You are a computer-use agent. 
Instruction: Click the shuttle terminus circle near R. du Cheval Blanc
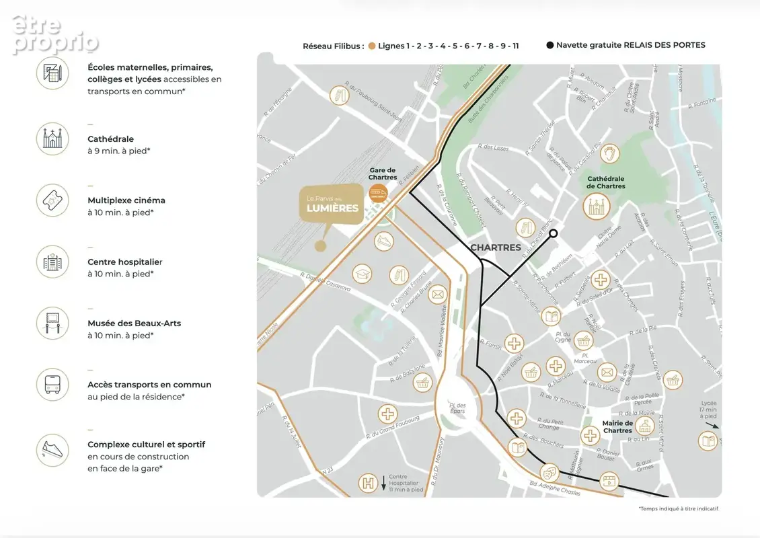coord(553,233)
